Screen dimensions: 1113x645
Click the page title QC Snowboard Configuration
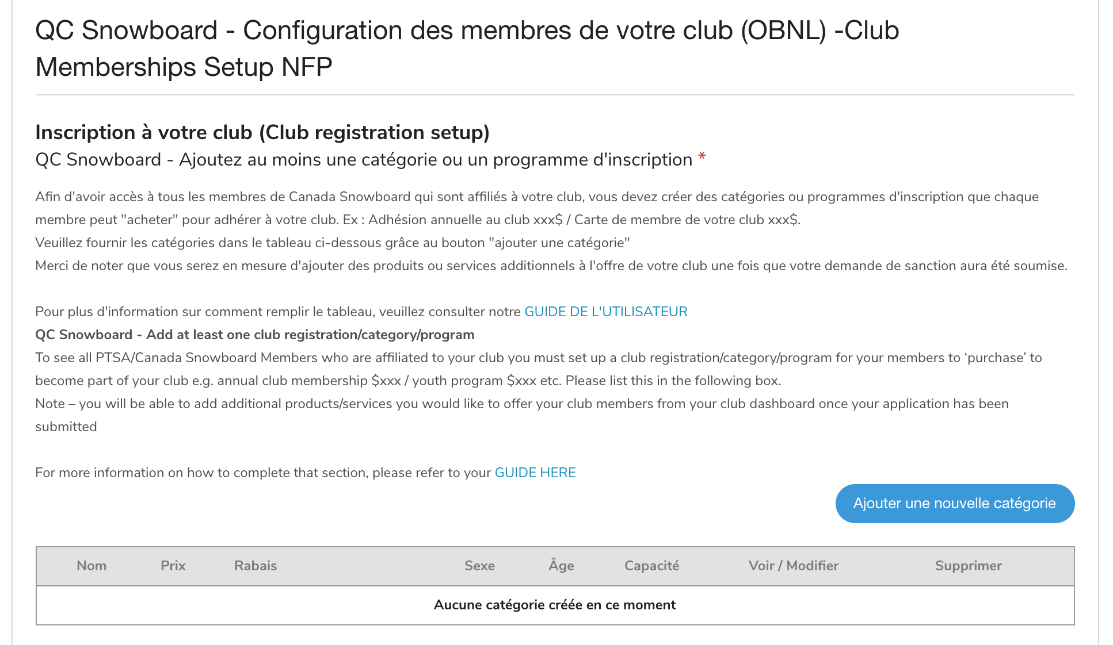pyautogui.click(x=467, y=48)
